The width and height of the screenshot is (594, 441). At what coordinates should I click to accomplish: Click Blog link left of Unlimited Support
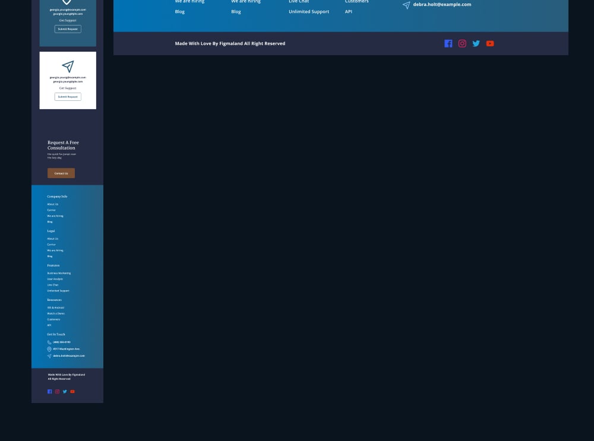tap(236, 12)
